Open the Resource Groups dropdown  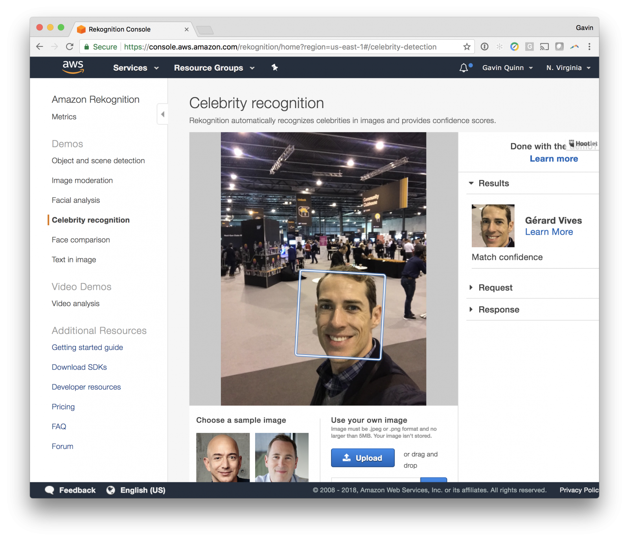click(214, 68)
